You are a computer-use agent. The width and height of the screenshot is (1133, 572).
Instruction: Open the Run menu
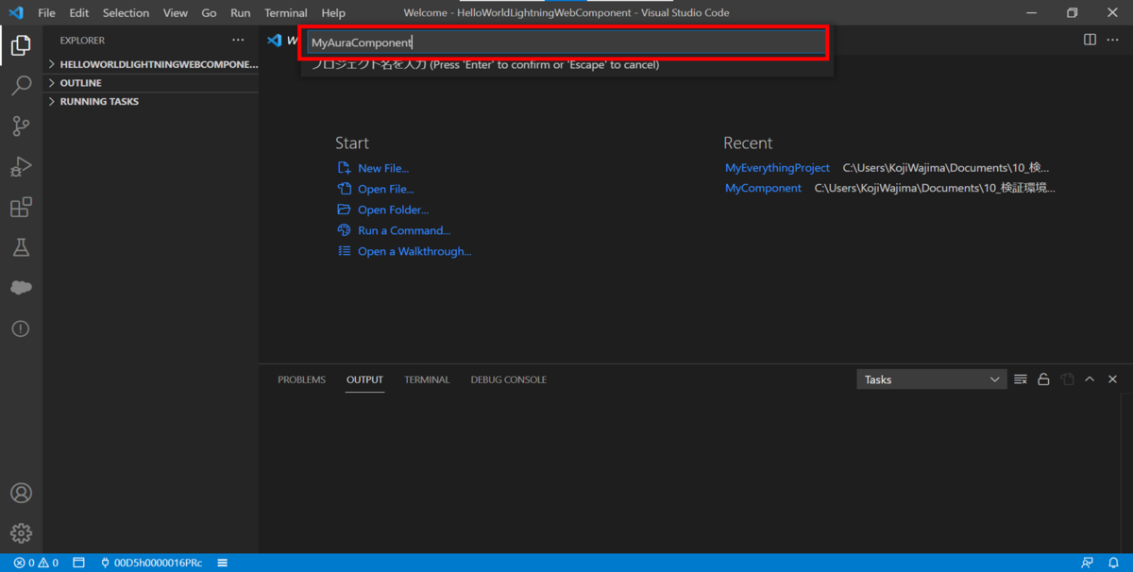coord(240,13)
